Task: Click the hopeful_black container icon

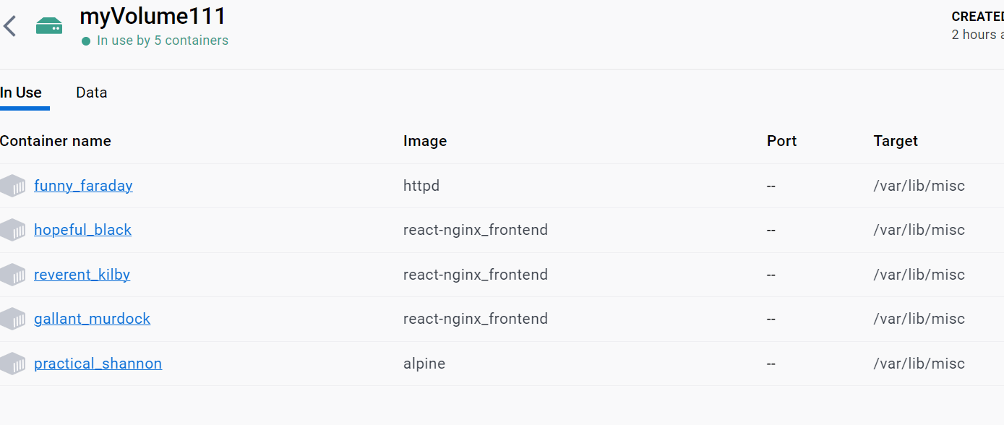Action: (13, 230)
